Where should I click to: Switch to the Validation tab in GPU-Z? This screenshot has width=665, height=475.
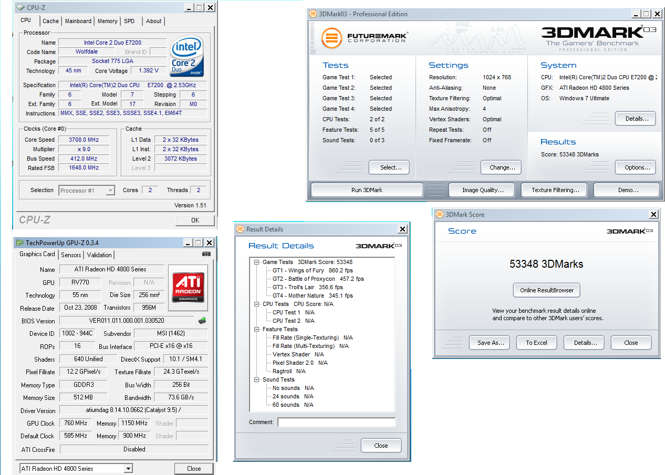[x=99, y=255]
